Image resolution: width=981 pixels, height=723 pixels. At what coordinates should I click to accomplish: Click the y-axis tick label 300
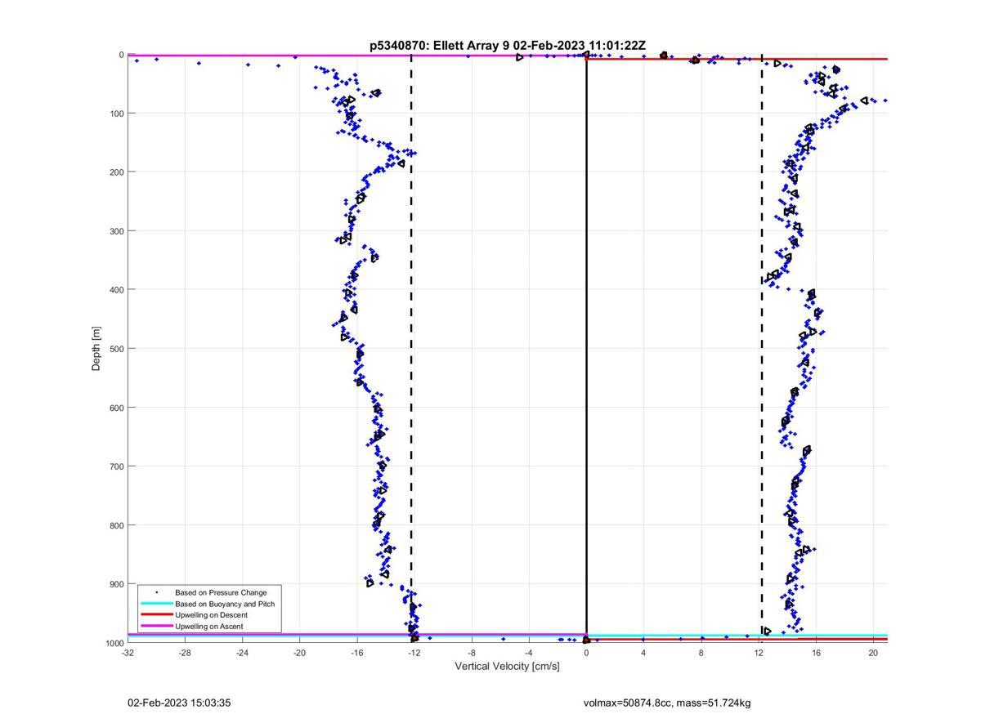(116, 231)
